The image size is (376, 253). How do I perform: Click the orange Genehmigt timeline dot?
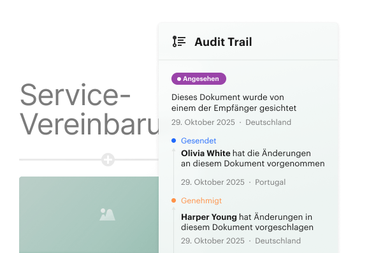click(173, 201)
